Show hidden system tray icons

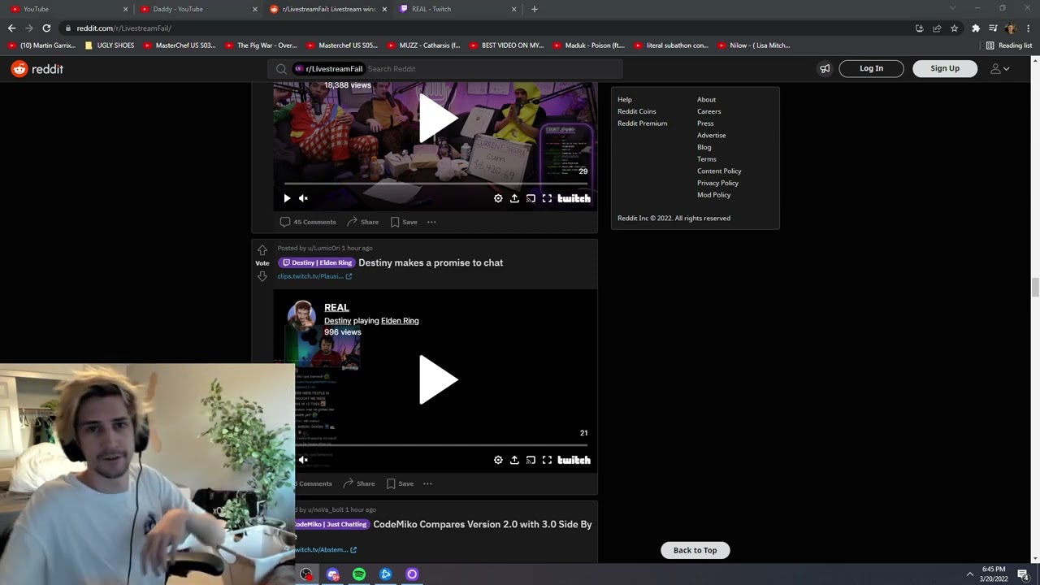coord(969,574)
